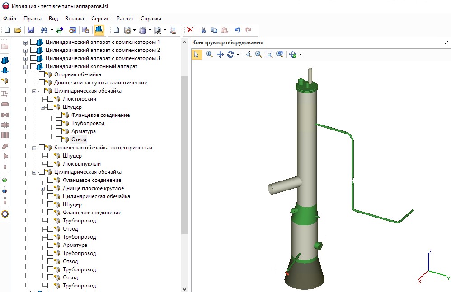Viewport: 451px width, 292px height.
Task: Expand Цилиндрический аппарат с компенсатором 1 node
Action: pos(25,42)
